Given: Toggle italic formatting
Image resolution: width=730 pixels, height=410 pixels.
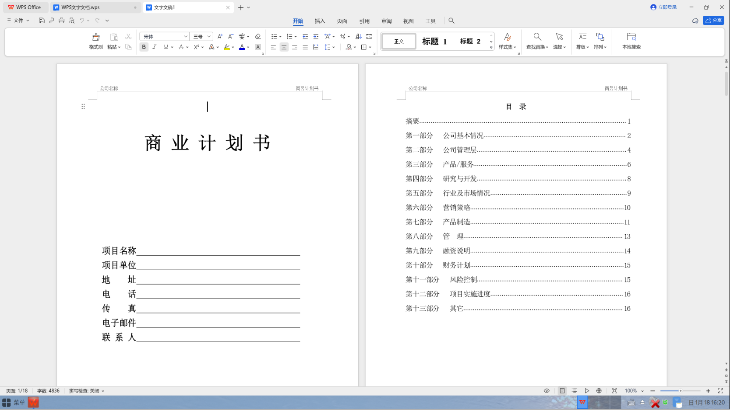Looking at the screenshot, I should pyautogui.click(x=154, y=47).
